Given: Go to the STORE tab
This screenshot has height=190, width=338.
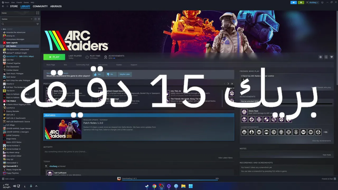Looking at the screenshot, I should coord(14,6).
